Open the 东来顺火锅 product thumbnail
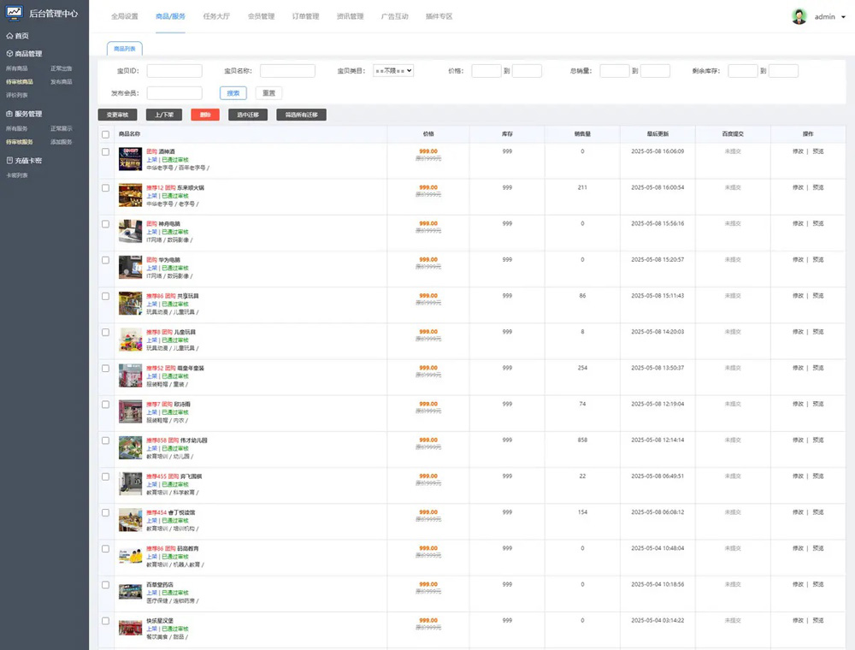The image size is (855, 650). tap(130, 194)
